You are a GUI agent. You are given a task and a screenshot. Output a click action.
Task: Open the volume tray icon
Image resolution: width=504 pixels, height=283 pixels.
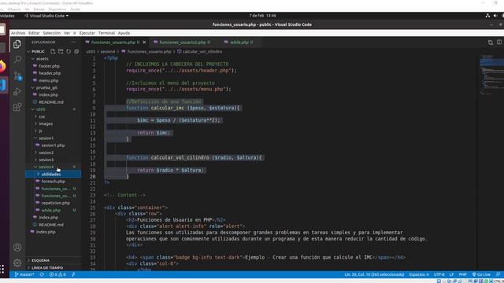click(x=495, y=16)
